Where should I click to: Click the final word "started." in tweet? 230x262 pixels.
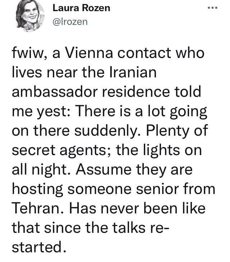(35, 248)
